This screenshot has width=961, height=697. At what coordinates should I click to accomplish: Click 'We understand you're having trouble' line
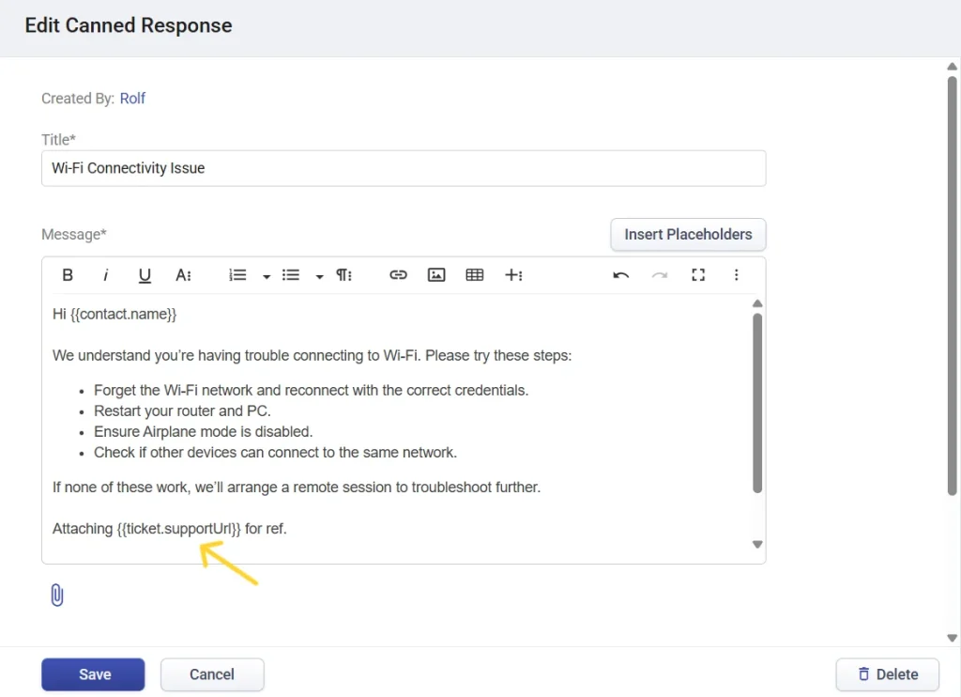312,356
